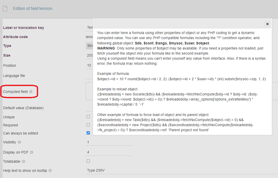
Task: Click the Label or translation key input
Action: [x=89, y=27]
